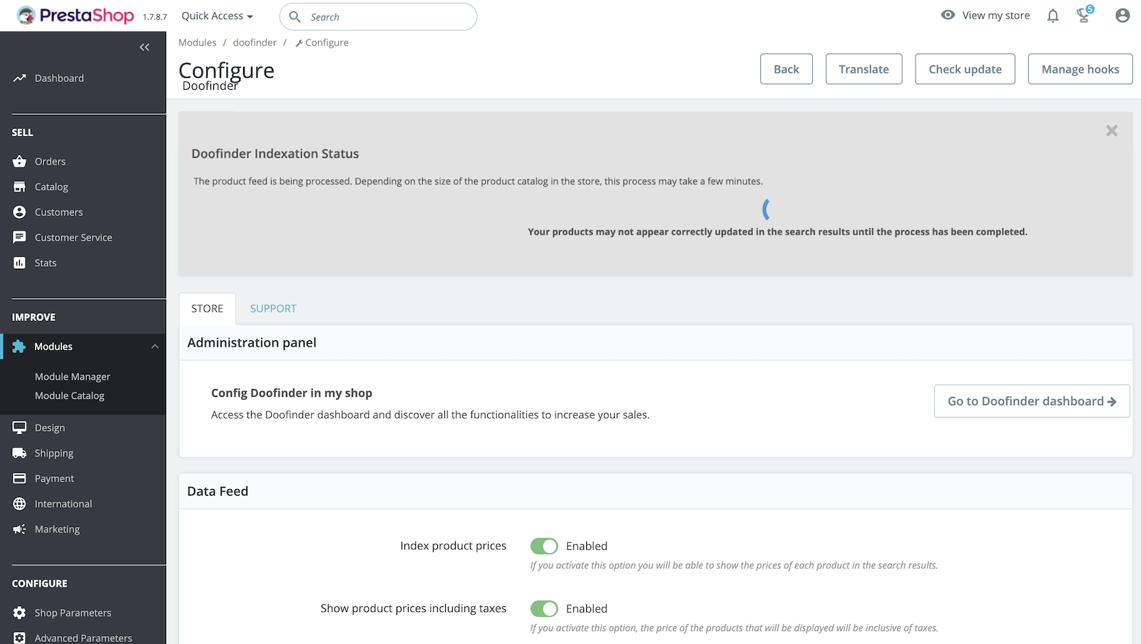Click the Orders basket icon
Screen dimensions: 1141x644
click(x=19, y=162)
